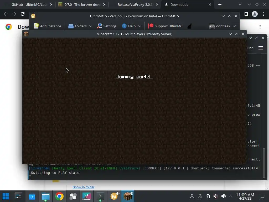
Task: Expand the hidden system tray icons
Action: (x=231, y=196)
